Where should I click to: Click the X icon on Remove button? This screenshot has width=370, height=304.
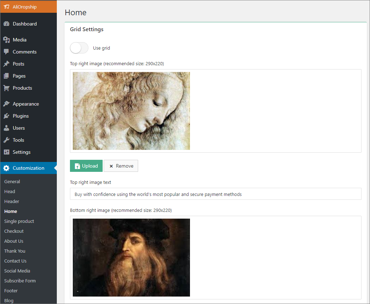click(x=111, y=166)
